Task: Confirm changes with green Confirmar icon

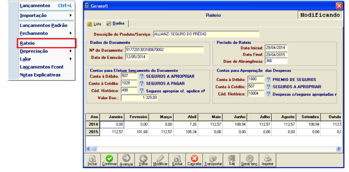Action: tap(109, 160)
